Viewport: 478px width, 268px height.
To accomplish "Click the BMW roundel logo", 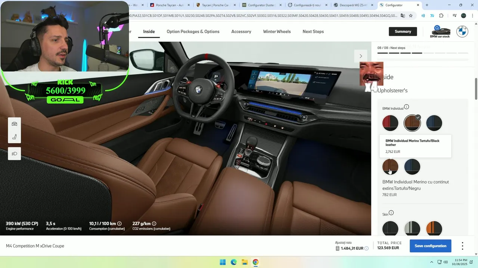I will pos(462,32).
